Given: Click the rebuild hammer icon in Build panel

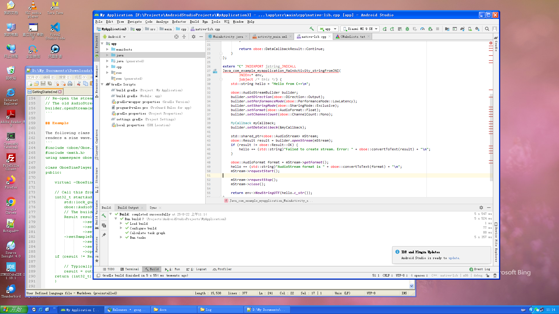Looking at the screenshot, I should [104, 215].
